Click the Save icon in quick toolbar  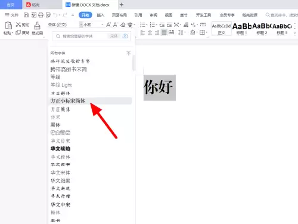pyautogui.click(x=26, y=15)
